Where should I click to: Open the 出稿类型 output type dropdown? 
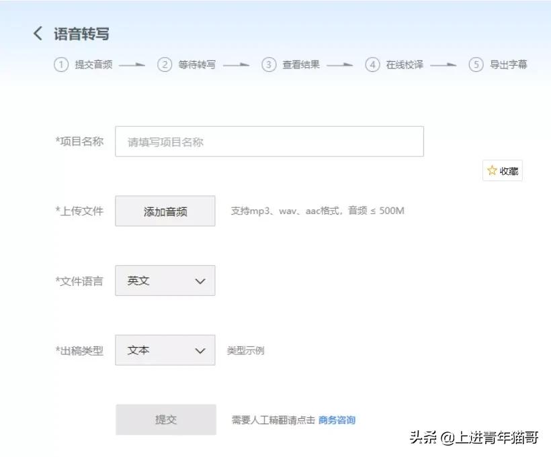tap(165, 350)
